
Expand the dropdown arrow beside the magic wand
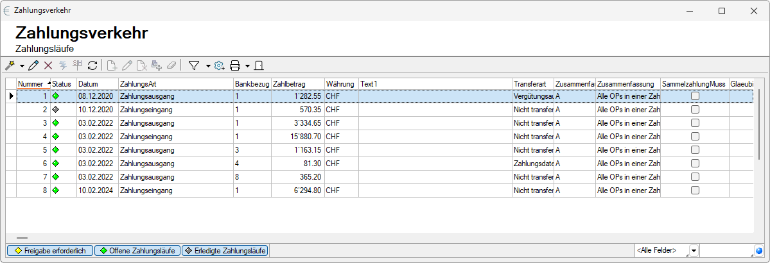click(x=22, y=65)
